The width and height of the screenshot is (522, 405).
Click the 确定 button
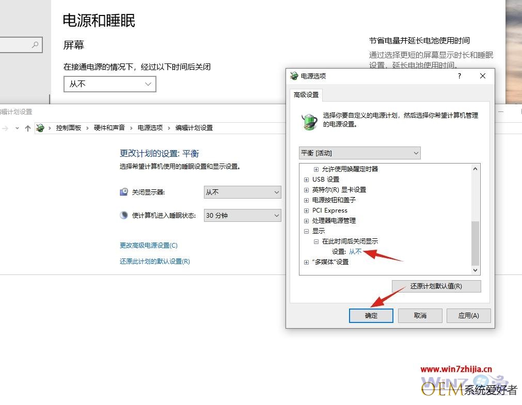pos(371,315)
